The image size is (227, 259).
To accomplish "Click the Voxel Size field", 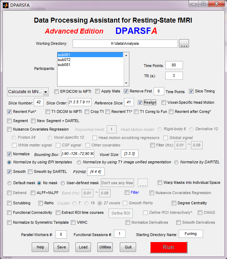I will tap(130, 154).
